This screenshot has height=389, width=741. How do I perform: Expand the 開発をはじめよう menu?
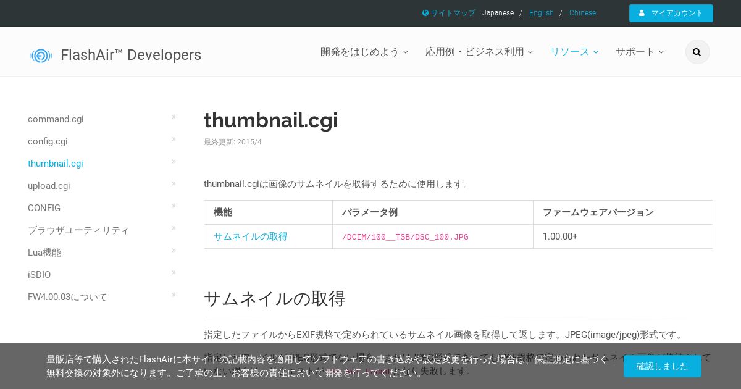364,52
